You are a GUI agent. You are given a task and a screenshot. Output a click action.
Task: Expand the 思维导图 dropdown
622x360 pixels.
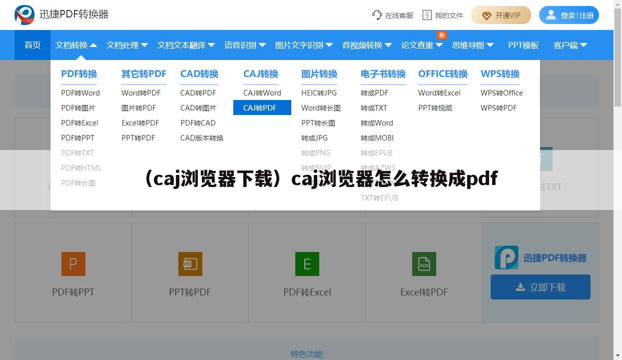490,45
